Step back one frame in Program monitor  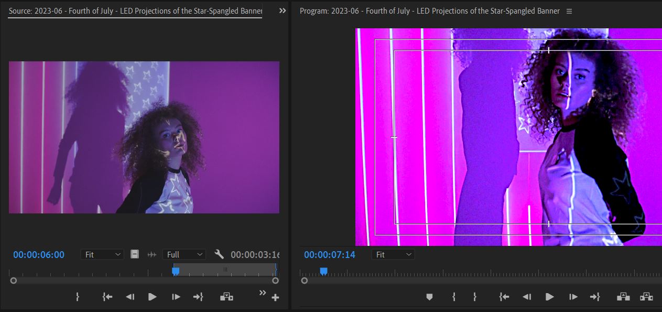coord(527,297)
